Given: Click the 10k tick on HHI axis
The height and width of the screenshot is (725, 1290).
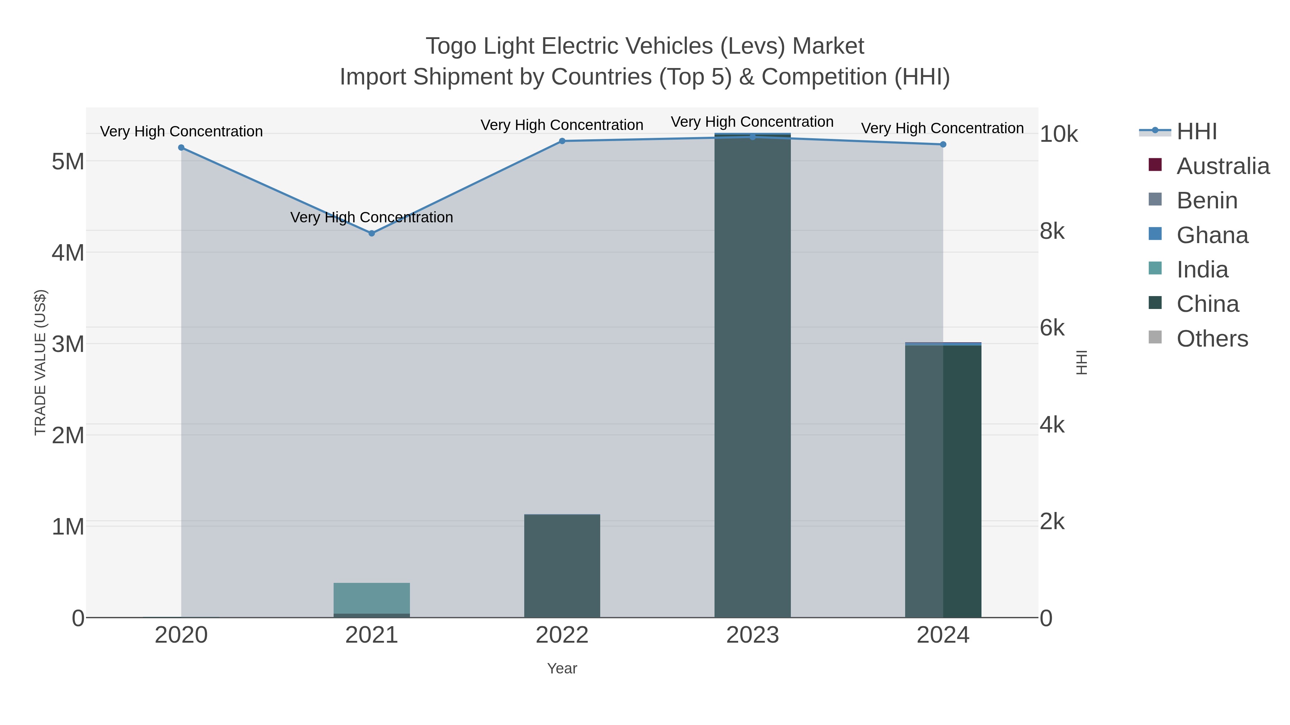Looking at the screenshot, I should click(1059, 134).
